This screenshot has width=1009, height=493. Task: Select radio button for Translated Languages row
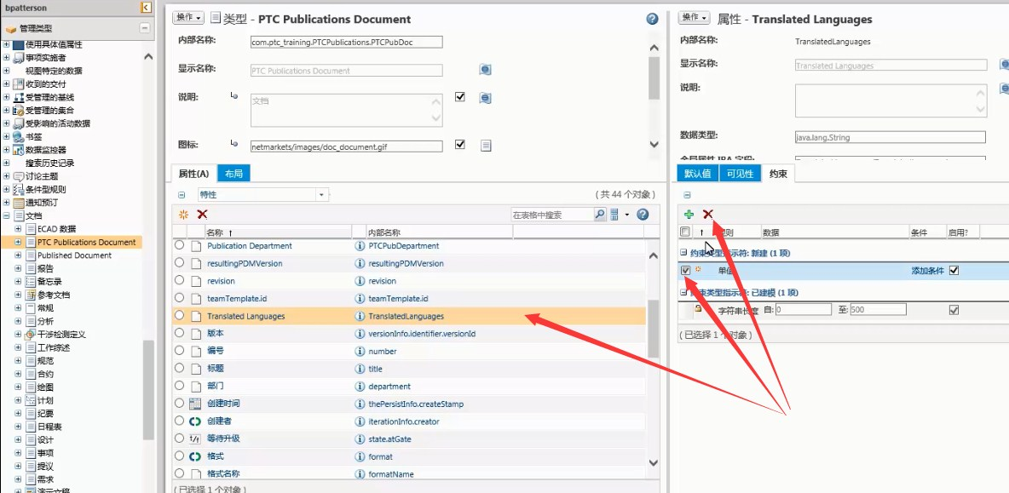click(179, 316)
